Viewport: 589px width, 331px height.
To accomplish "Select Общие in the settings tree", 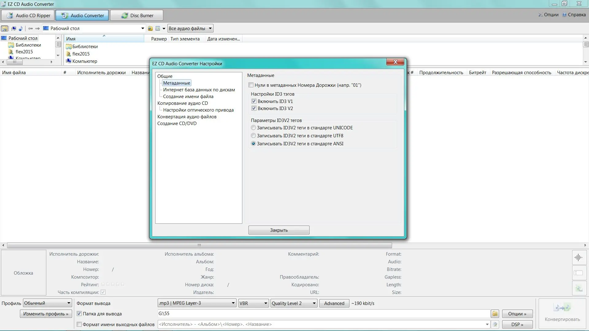I will 165,76.
